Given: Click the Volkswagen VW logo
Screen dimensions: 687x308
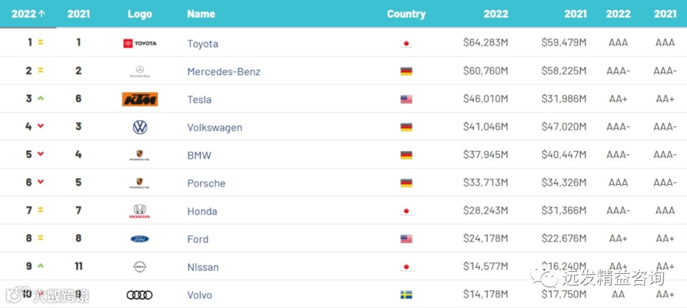Looking at the screenshot, I should click(x=140, y=127).
